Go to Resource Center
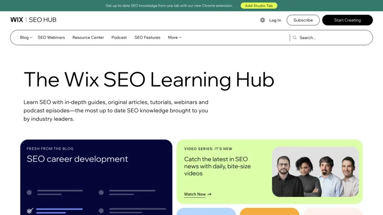The image size is (383, 215). click(x=88, y=38)
